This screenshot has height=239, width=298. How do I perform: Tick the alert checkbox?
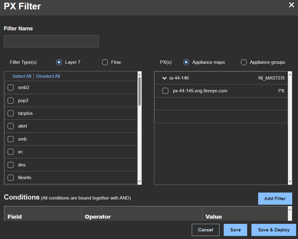pyautogui.click(x=11, y=126)
